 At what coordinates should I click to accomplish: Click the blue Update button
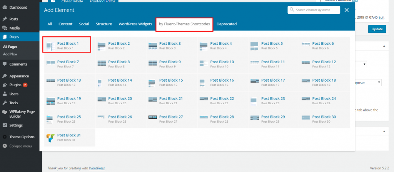pos(377,29)
